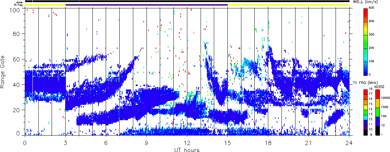Screen dimensions: 390x152
Task: Click the '1000' NOISE legend label
Action: point(384,108)
